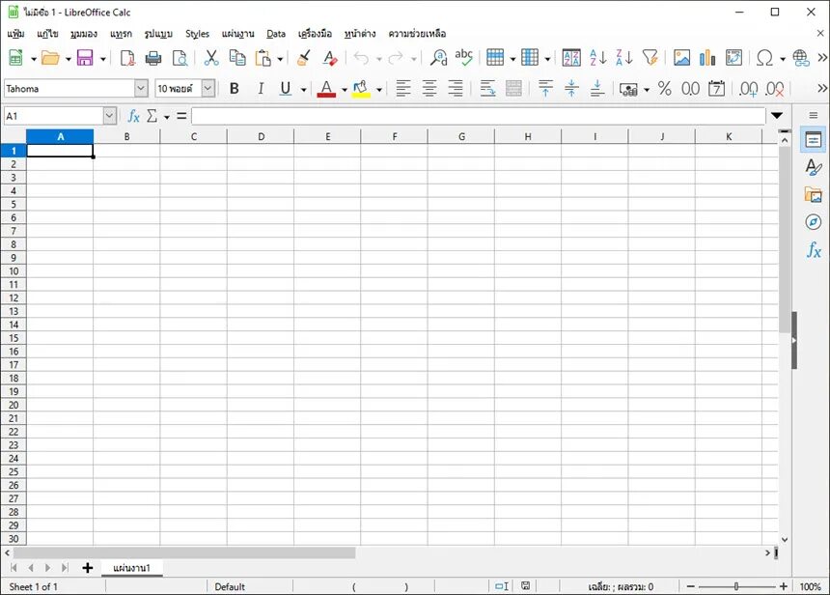Viewport: 830px width, 595px height.
Task: Save the document with the floppy icon
Action: (85, 58)
